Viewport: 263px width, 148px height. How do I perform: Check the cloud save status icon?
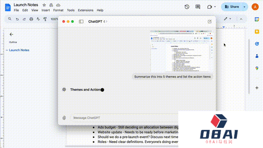58,5
